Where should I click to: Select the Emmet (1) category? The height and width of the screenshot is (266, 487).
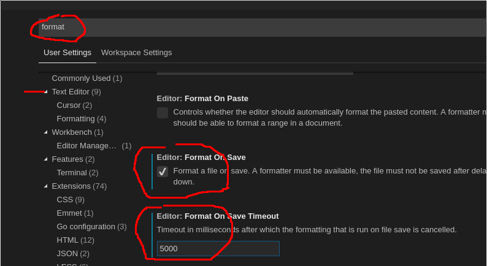click(75, 213)
